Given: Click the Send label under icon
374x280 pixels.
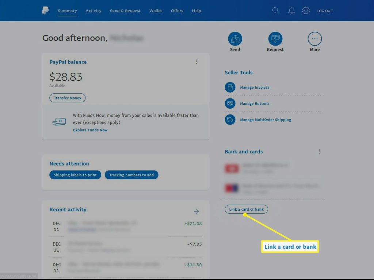Looking at the screenshot, I should (x=235, y=50).
